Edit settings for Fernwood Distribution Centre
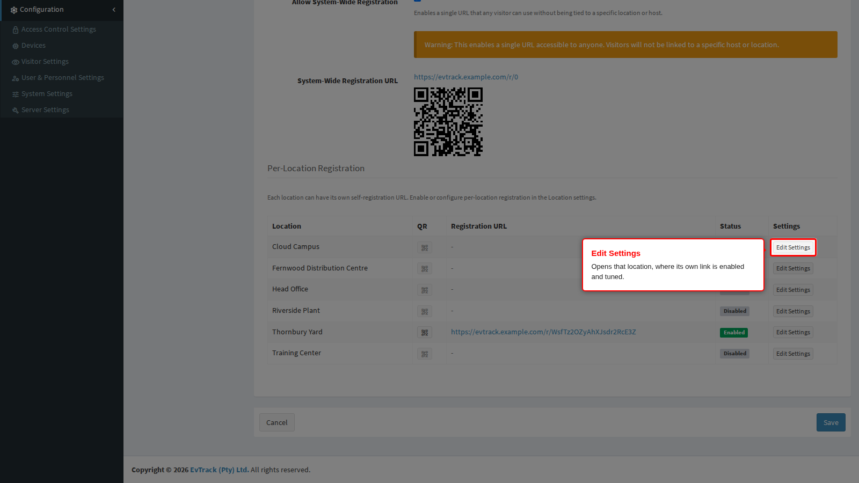The width and height of the screenshot is (859, 483). click(x=793, y=268)
